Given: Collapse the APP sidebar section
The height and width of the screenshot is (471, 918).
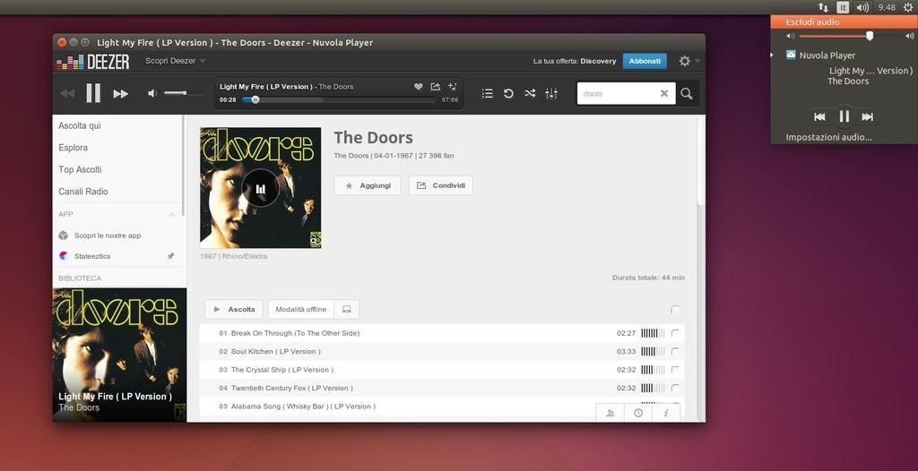Looking at the screenshot, I should pyautogui.click(x=172, y=215).
